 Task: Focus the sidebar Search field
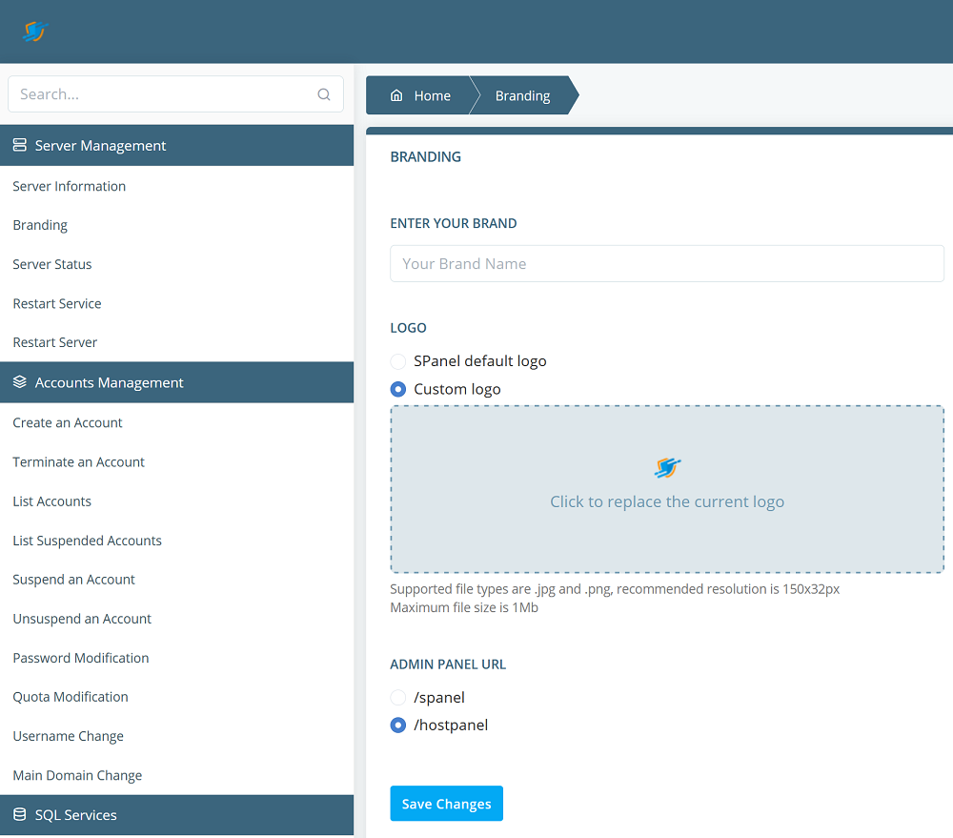[x=175, y=94]
